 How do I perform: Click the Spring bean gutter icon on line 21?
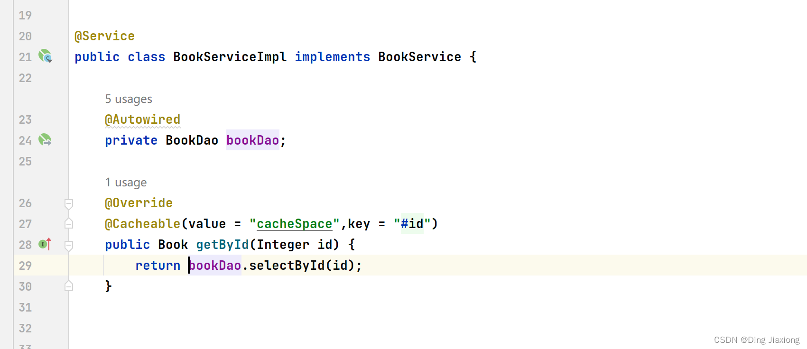45,56
